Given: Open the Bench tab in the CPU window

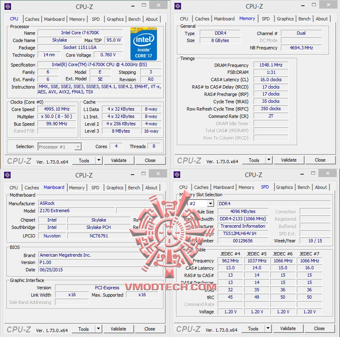Looking at the screenshot, I should coord(135,19).
